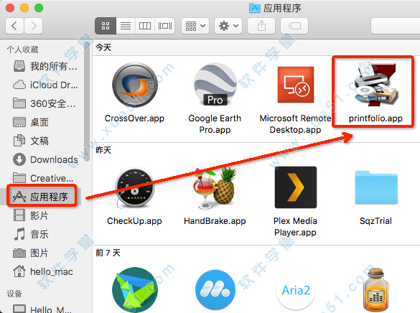Select the Aria2 app icon
Image resolution: width=420 pixels, height=313 pixels.
296,290
